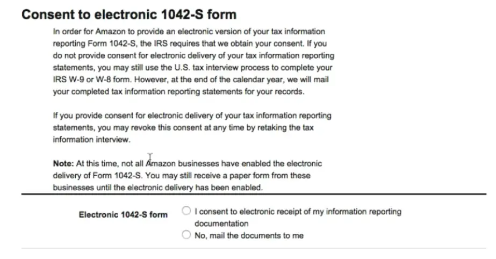Image resolution: width=496 pixels, height=259 pixels.
Task: Click the thick divider line above the radio options
Action: [x=254, y=194]
